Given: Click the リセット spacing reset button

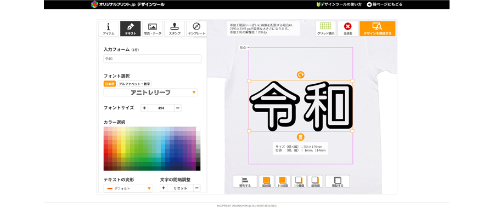Looking at the screenshot, I should coord(180,188).
